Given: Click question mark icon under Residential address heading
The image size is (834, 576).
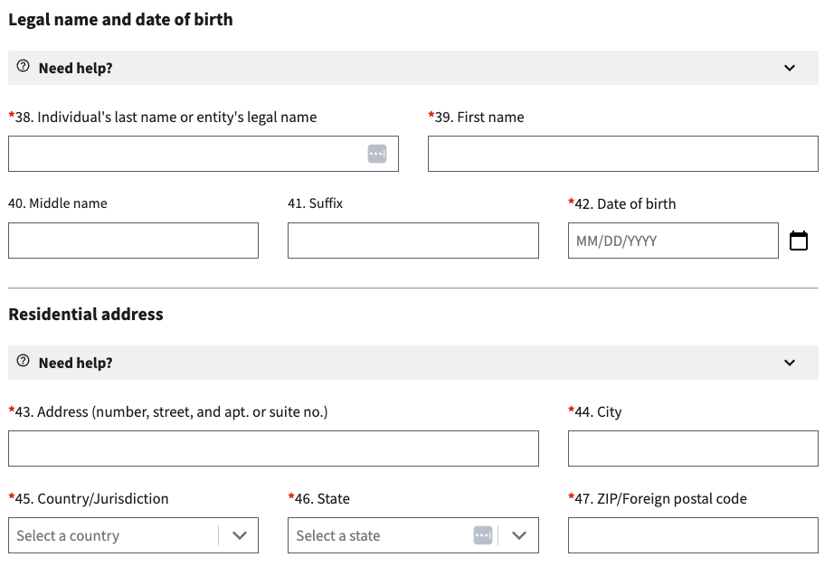Looking at the screenshot, I should [24, 362].
